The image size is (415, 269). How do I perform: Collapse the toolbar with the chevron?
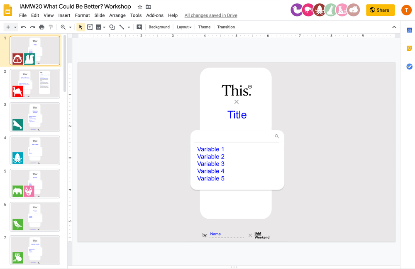click(x=394, y=27)
